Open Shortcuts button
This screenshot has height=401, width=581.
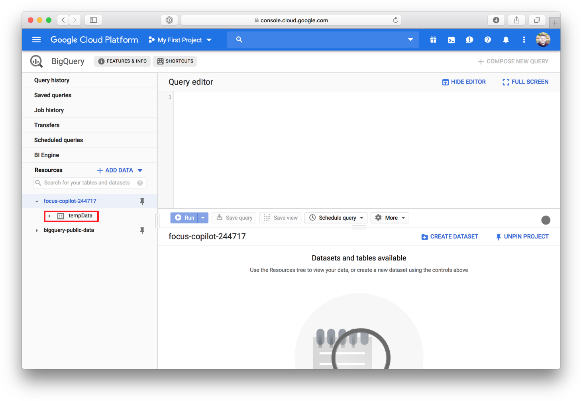pyautogui.click(x=175, y=61)
